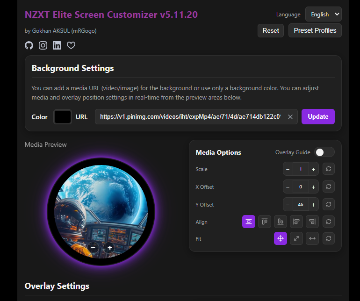Select align right icon
The image size is (360, 301).
pos(312,222)
